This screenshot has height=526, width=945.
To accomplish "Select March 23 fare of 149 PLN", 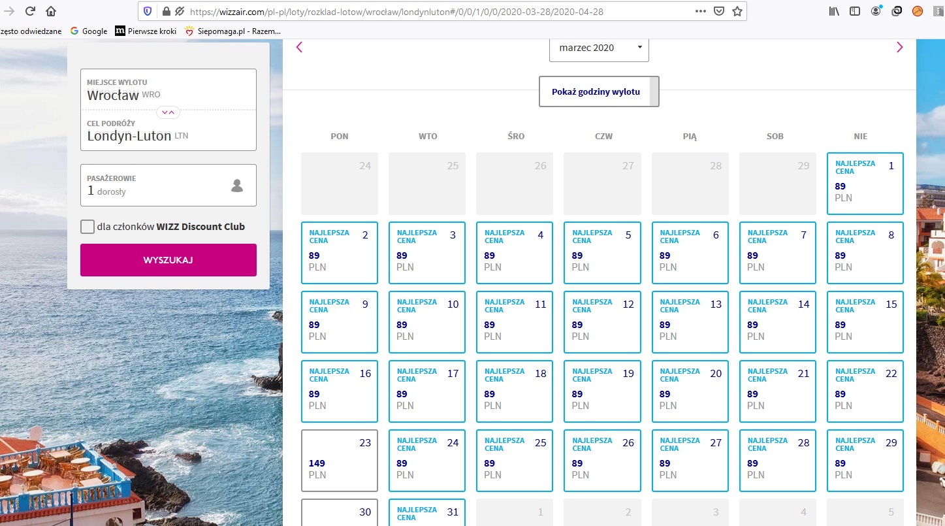I will coord(340,461).
